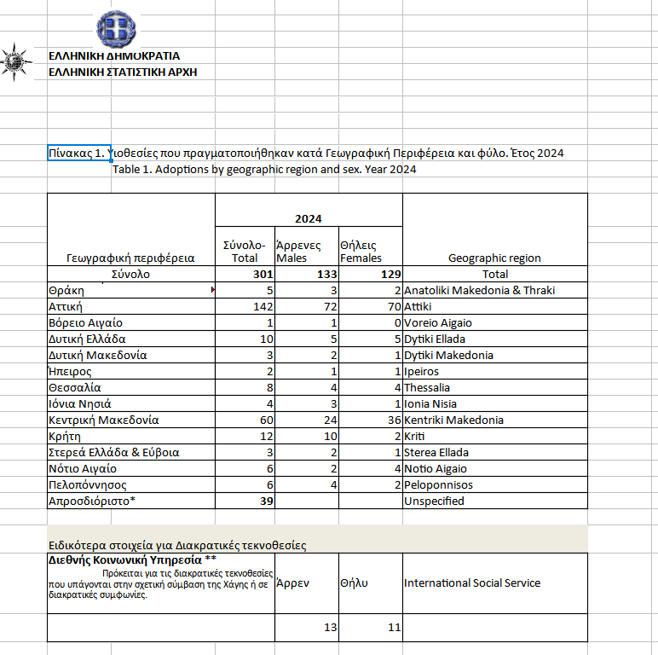Select Kentriki Makedonia females value 36

click(x=371, y=420)
